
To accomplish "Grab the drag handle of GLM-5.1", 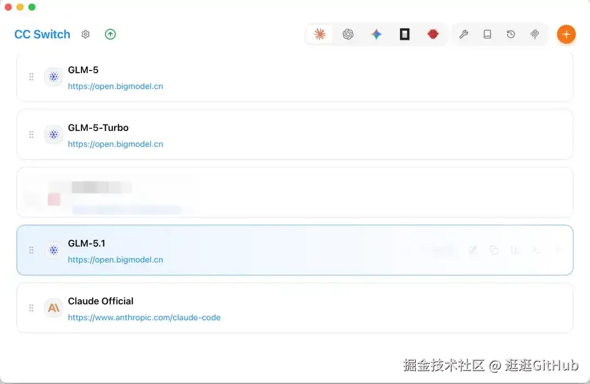I will click(31, 250).
